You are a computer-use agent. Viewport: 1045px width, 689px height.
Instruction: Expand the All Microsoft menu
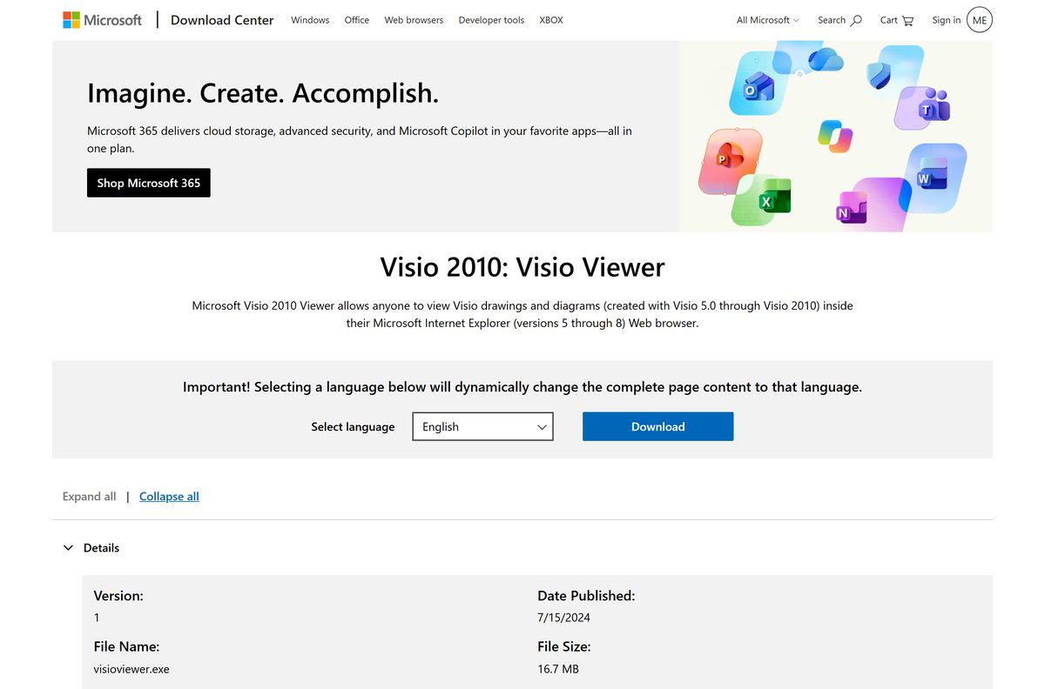[x=767, y=20]
